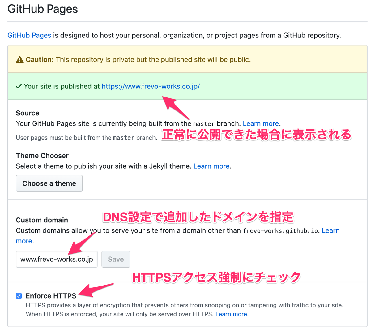371x331 pixels.
Task: Click Learn more link for Custom domain
Action: (330, 231)
